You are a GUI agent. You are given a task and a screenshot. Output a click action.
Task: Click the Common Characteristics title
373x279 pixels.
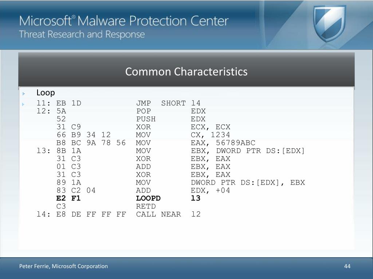coord(186,72)
